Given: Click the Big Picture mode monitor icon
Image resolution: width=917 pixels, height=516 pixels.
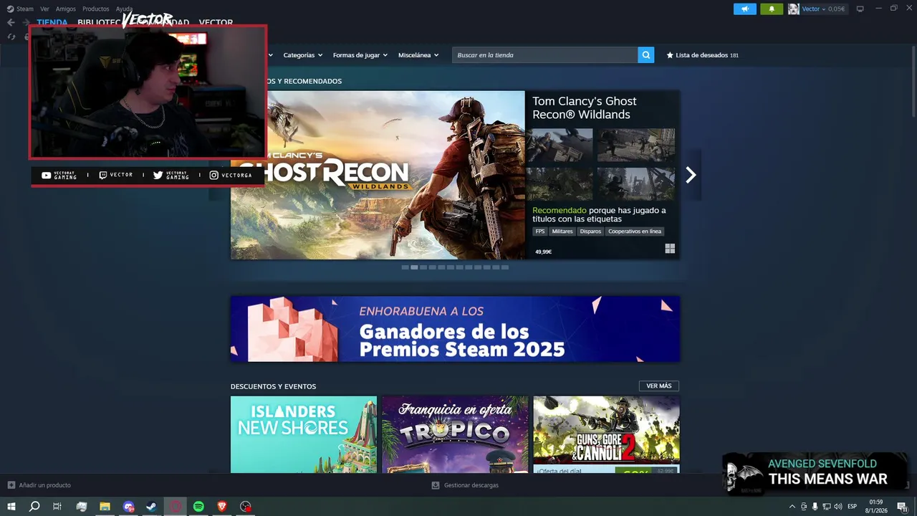Looking at the screenshot, I should coord(860,9).
